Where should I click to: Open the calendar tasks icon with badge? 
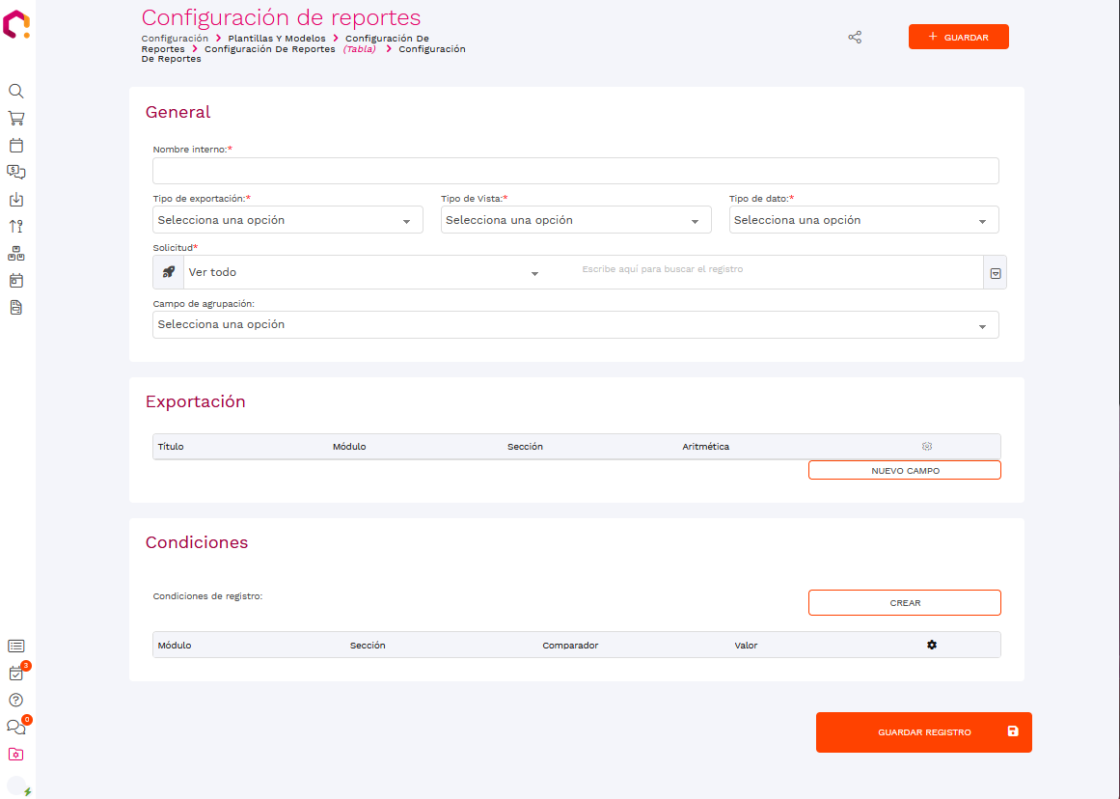[x=15, y=674]
